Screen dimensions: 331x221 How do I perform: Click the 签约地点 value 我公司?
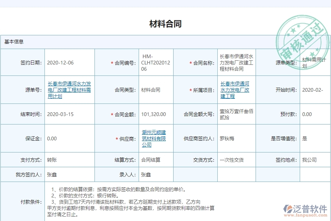pyautogui.click(x=308, y=160)
